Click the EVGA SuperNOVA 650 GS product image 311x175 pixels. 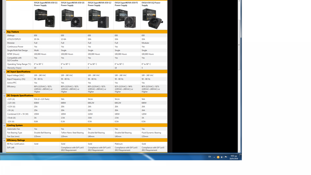(72, 18)
